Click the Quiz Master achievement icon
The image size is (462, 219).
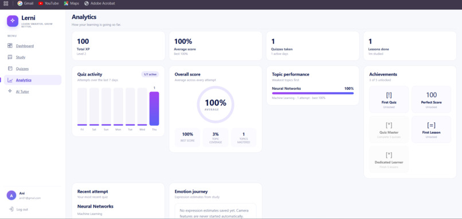389,125
